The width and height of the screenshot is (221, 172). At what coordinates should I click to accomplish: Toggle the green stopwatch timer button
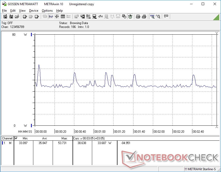pyautogui.click(x=130, y=17)
